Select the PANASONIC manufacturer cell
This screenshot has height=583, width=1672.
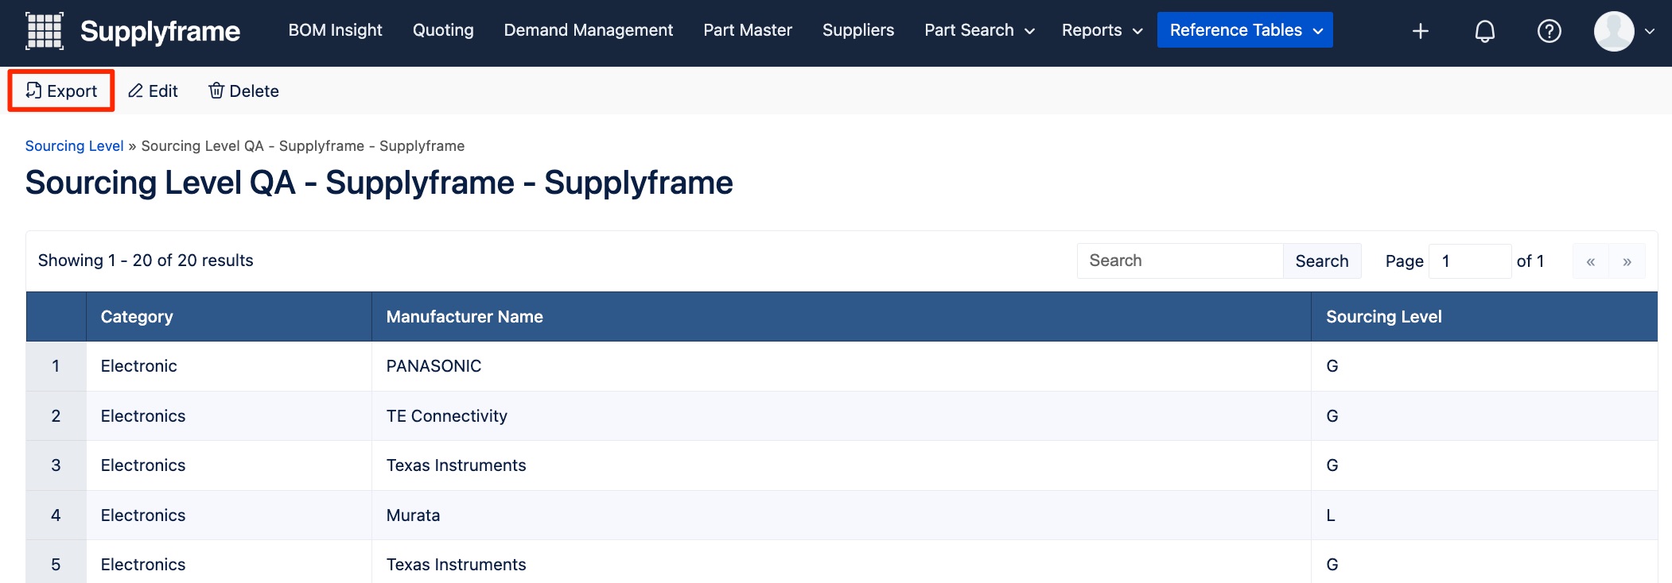pos(842,366)
